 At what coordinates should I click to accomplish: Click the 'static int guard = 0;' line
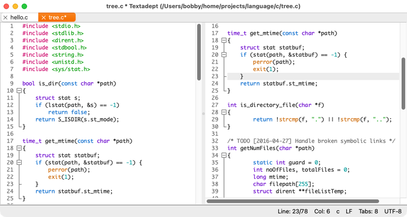287,162
